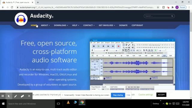Click the Audacity site title text
This screenshot has height=108, width=192.
coord(42,16)
